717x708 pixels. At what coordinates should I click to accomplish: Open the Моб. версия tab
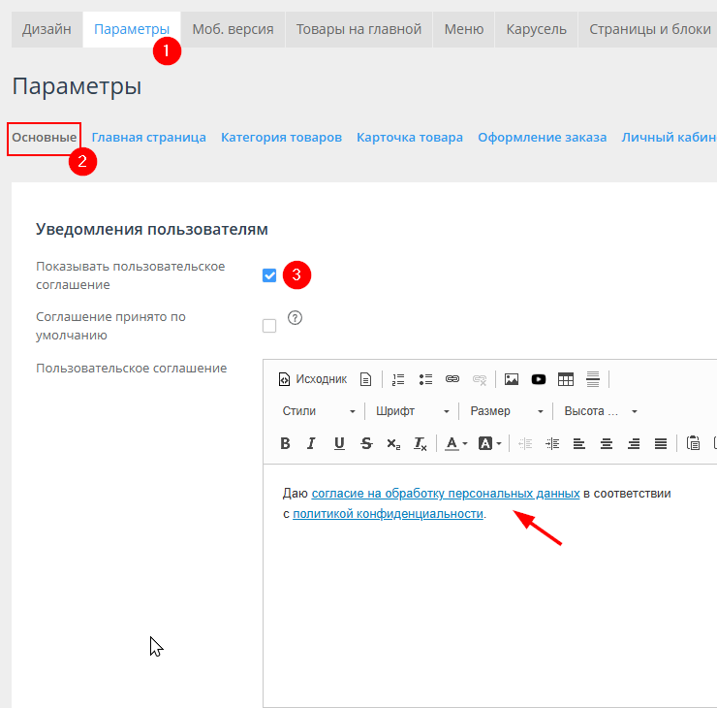(233, 29)
